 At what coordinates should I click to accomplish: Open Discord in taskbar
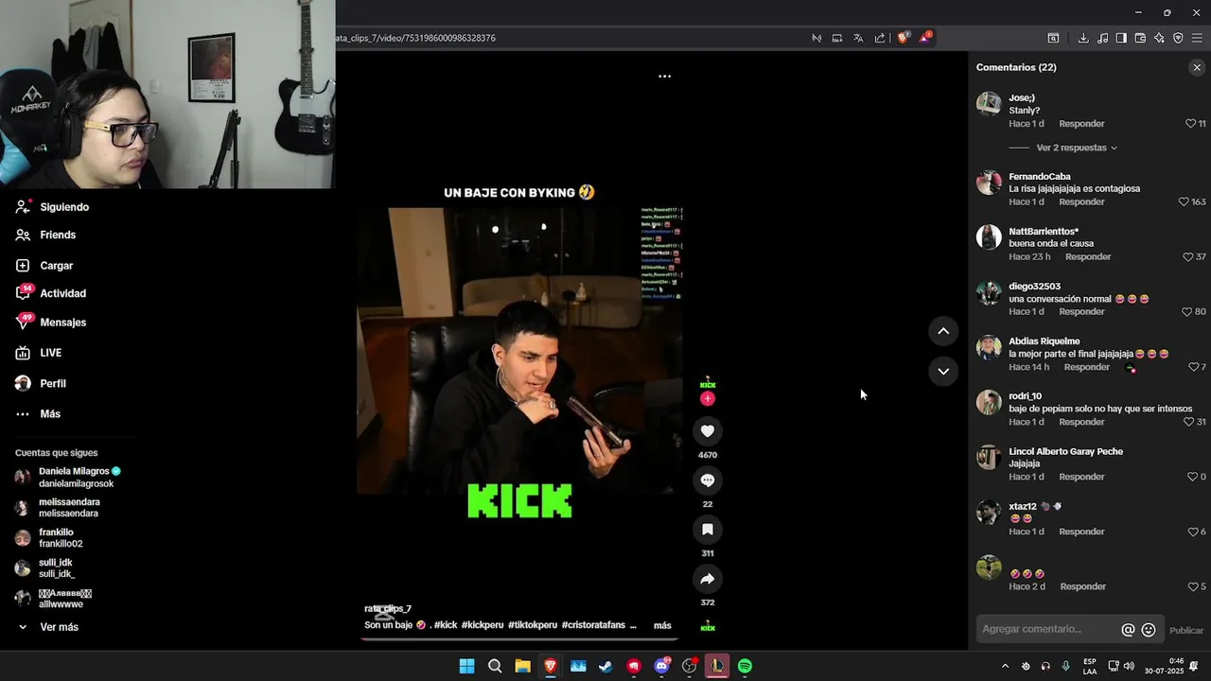[661, 666]
